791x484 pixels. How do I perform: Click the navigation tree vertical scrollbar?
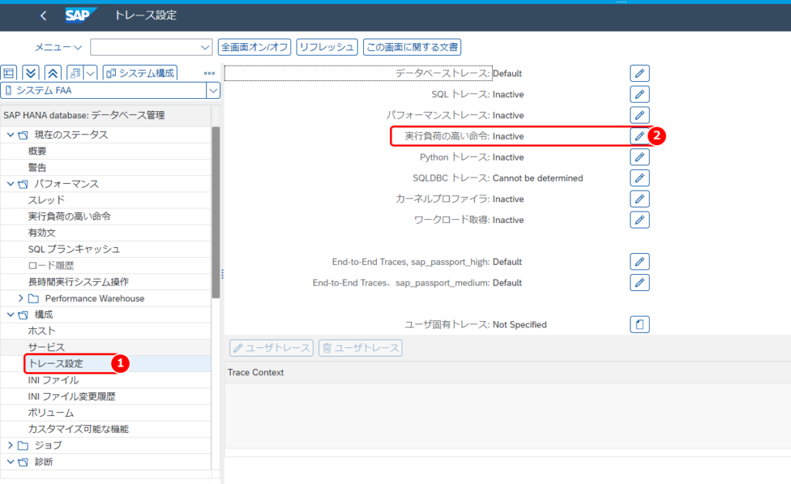[216, 212]
